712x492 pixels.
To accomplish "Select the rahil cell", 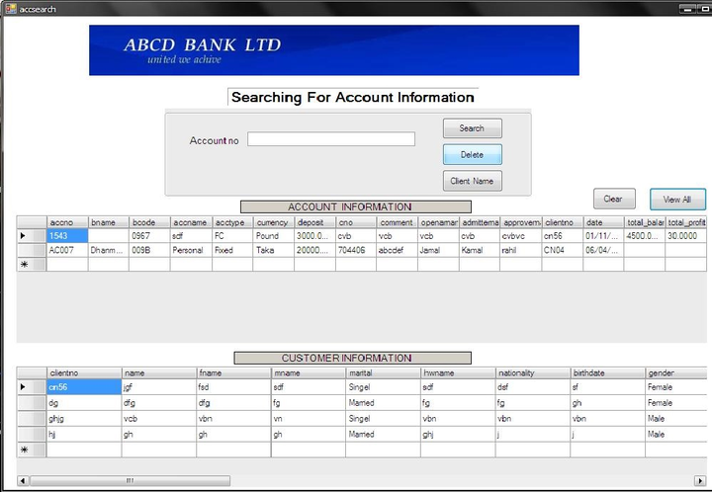I will pyautogui.click(x=521, y=250).
